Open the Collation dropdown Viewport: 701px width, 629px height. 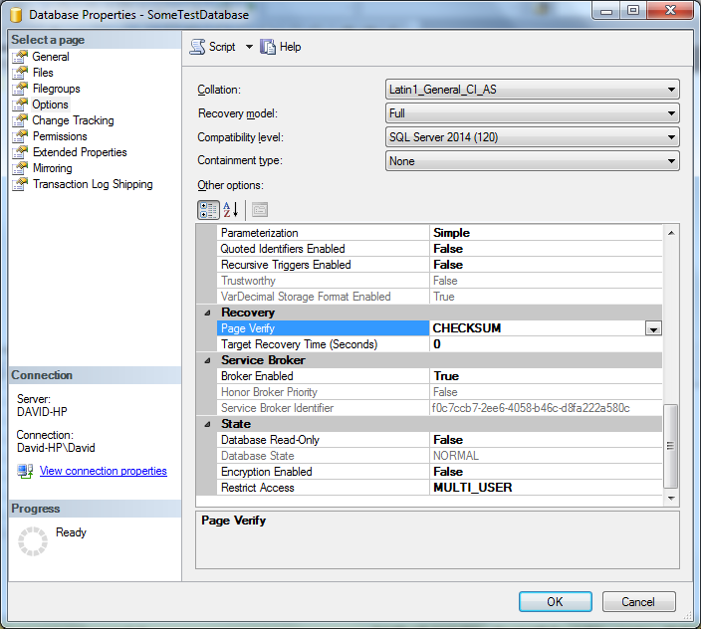(532, 90)
